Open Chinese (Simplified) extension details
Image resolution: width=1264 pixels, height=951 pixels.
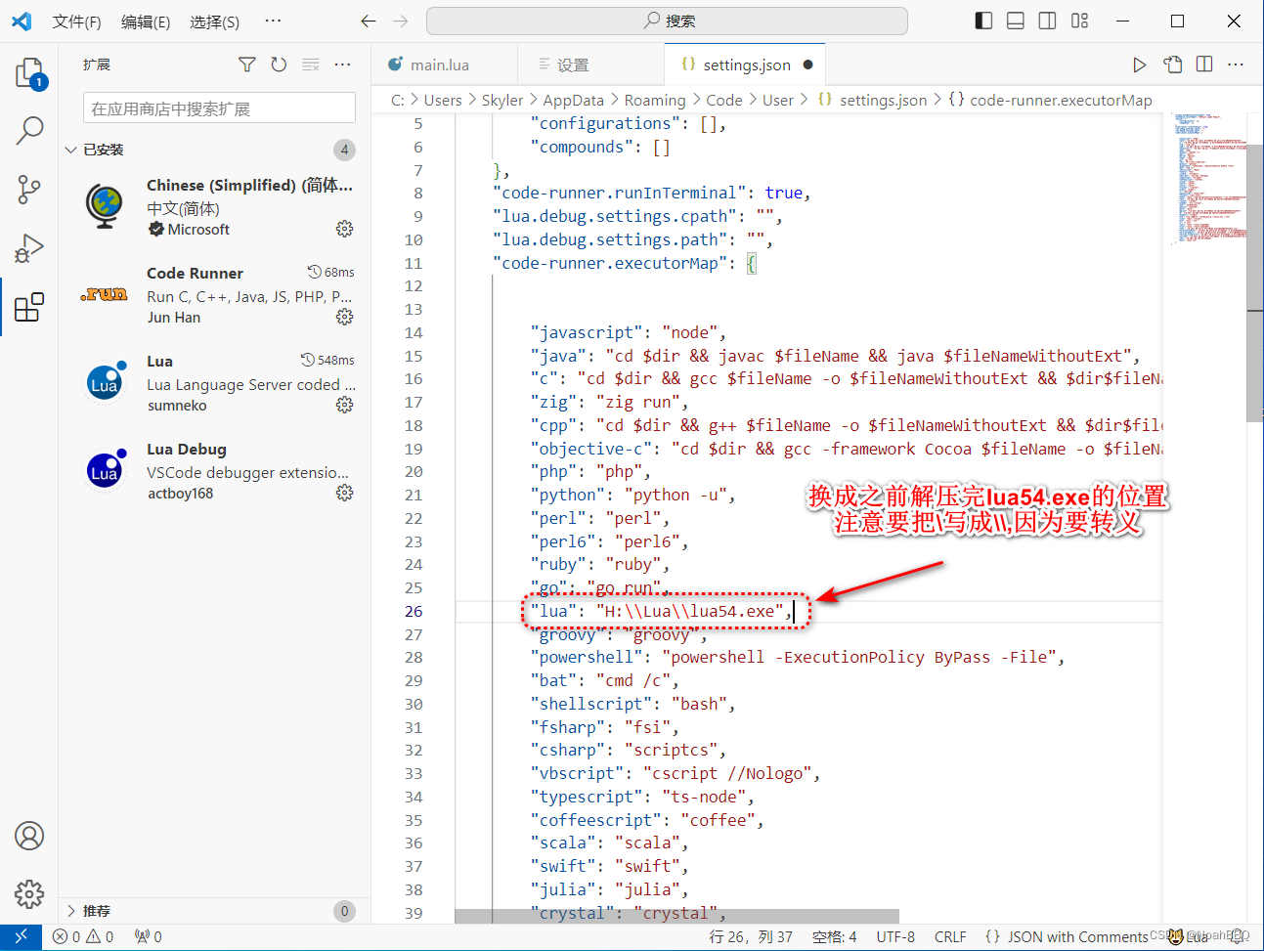tap(215, 207)
